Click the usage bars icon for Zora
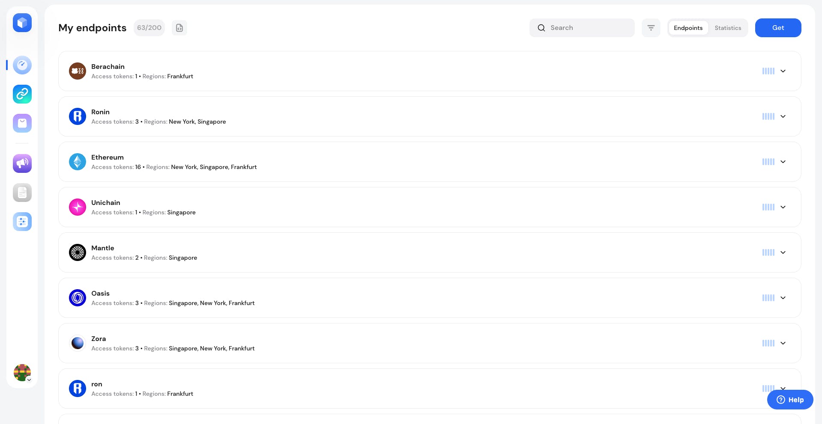 tap(768, 343)
